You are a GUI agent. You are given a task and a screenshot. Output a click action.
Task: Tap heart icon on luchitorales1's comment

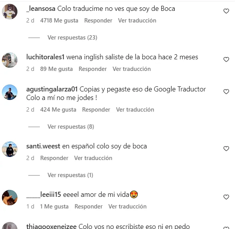pos(226,60)
